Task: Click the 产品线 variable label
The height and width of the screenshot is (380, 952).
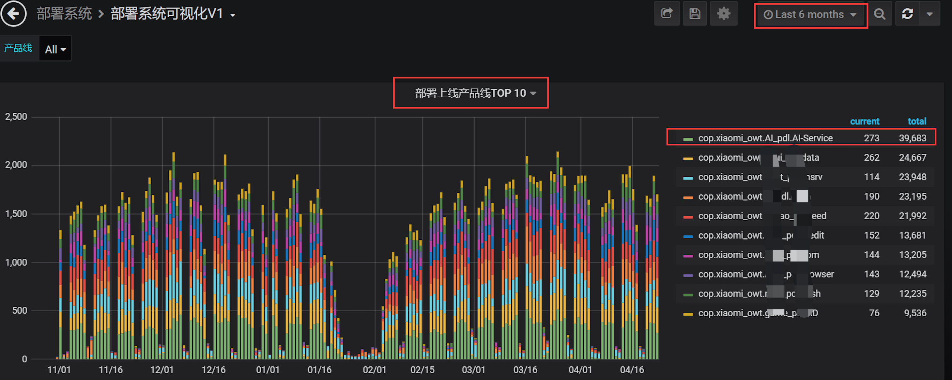Action: pyautogui.click(x=18, y=48)
